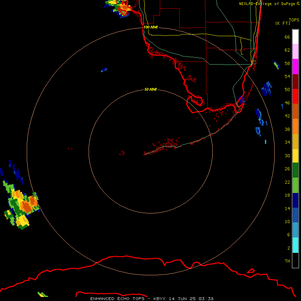This screenshot has height=301, width=301.
Task: Click the 50 NMI range ring label
Action: tap(150, 89)
